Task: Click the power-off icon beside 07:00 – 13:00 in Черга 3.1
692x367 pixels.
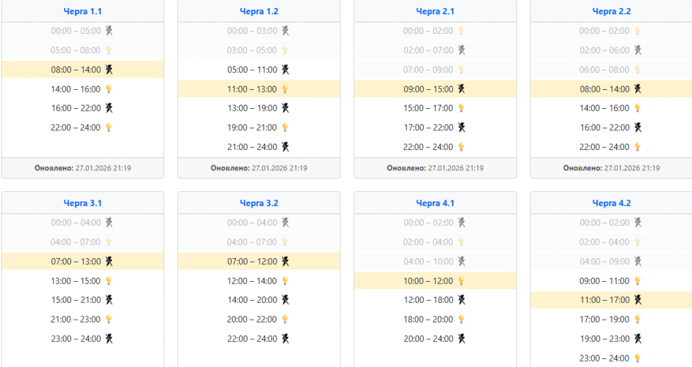Action: [x=108, y=261]
